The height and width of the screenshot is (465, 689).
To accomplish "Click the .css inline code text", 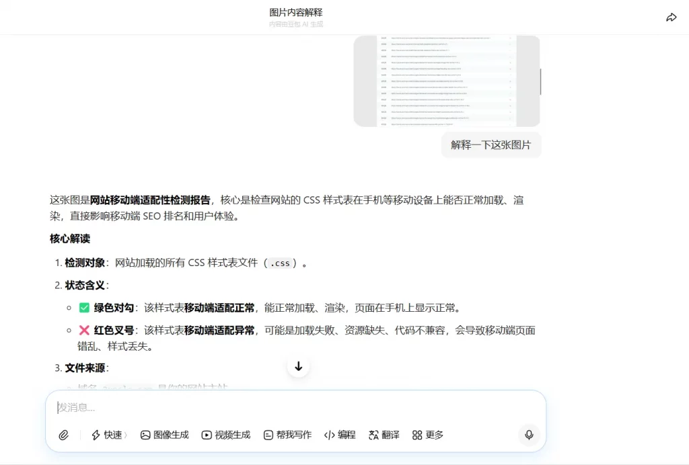I will [x=280, y=263].
